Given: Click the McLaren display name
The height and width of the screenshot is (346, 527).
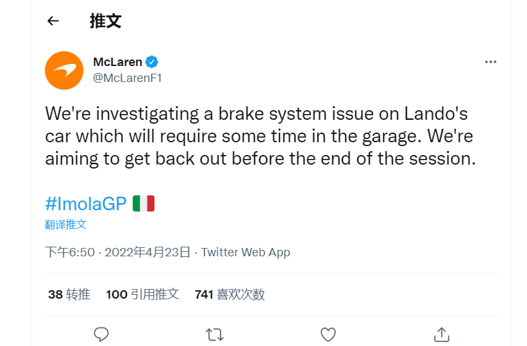Looking at the screenshot, I should (117, 62).
